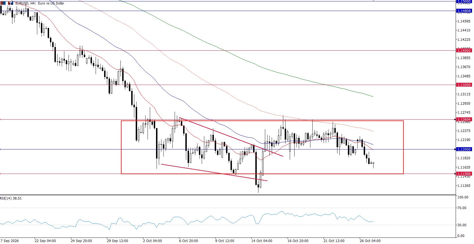
Task: Click the 2 Oct 04:00 time axis label
Action: tap(153, 241)
